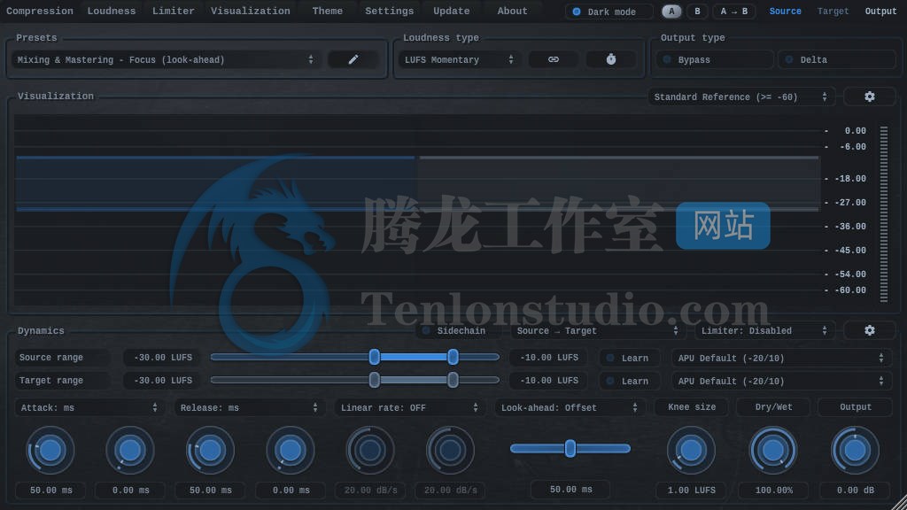The height and width of the screenshot is (510, 907).
Task: Click the Knee size label button
Action: (692, 407)
